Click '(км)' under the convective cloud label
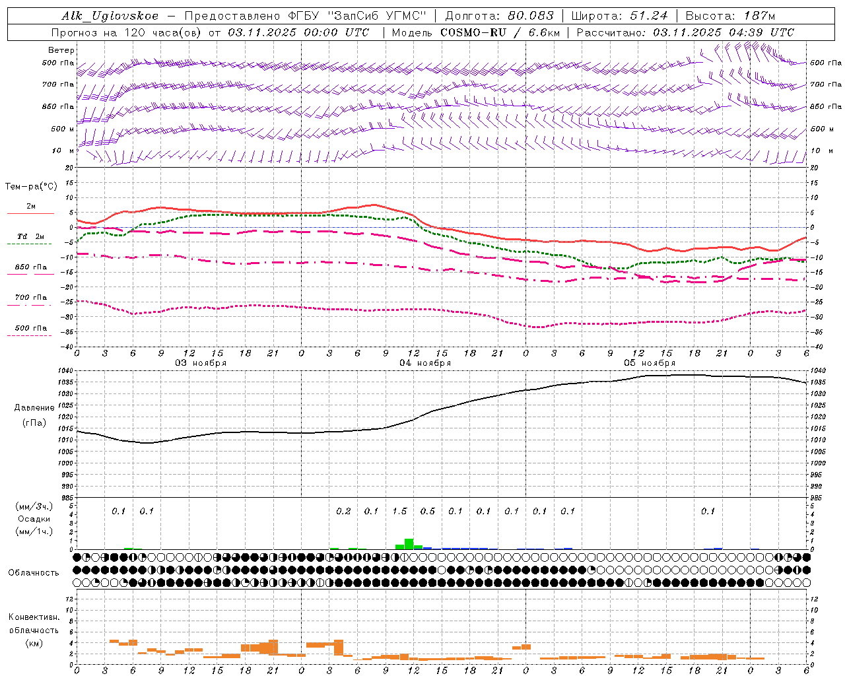This screenshot has width=845, height=676. pyautogui.click(x=34, y=643)
